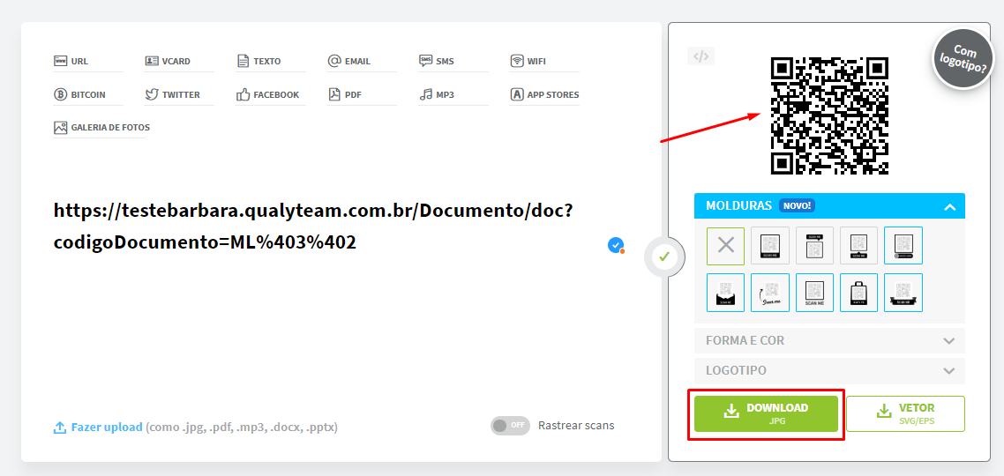The width and height of the screenshot is (1004, 476).
Task: Choose the MP3 QR type
Action: coord(437,94)
